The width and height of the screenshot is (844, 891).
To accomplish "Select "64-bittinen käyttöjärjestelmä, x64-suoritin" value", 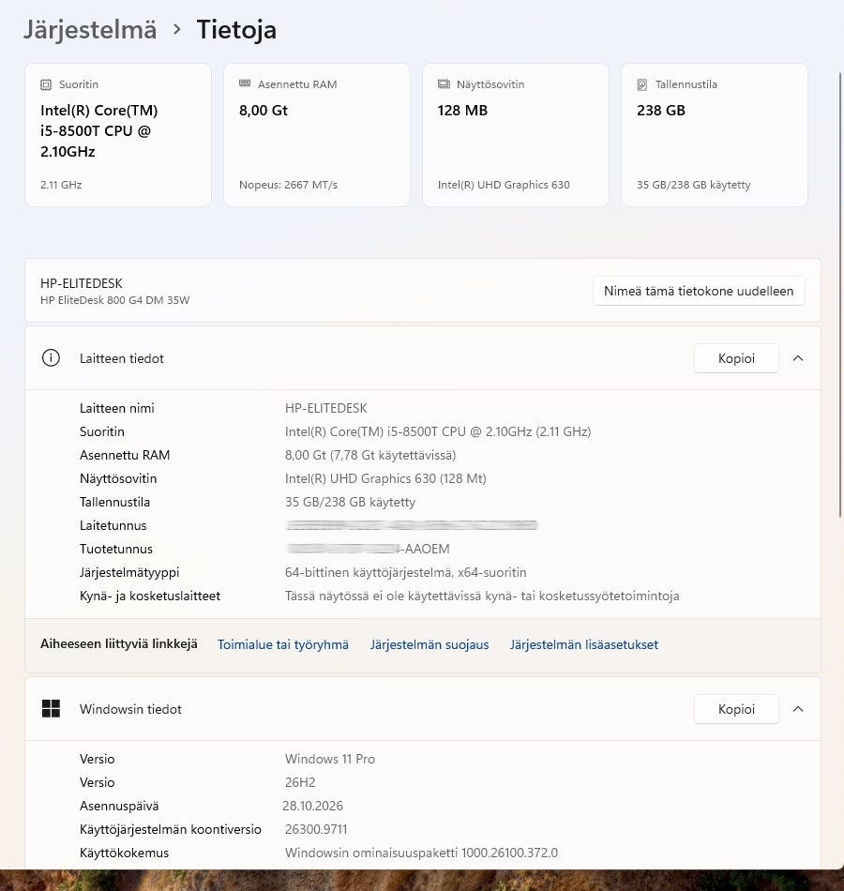I will click(406, 572).
